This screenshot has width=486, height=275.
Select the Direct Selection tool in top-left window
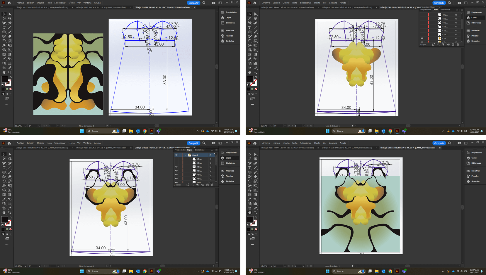point(10,14)
